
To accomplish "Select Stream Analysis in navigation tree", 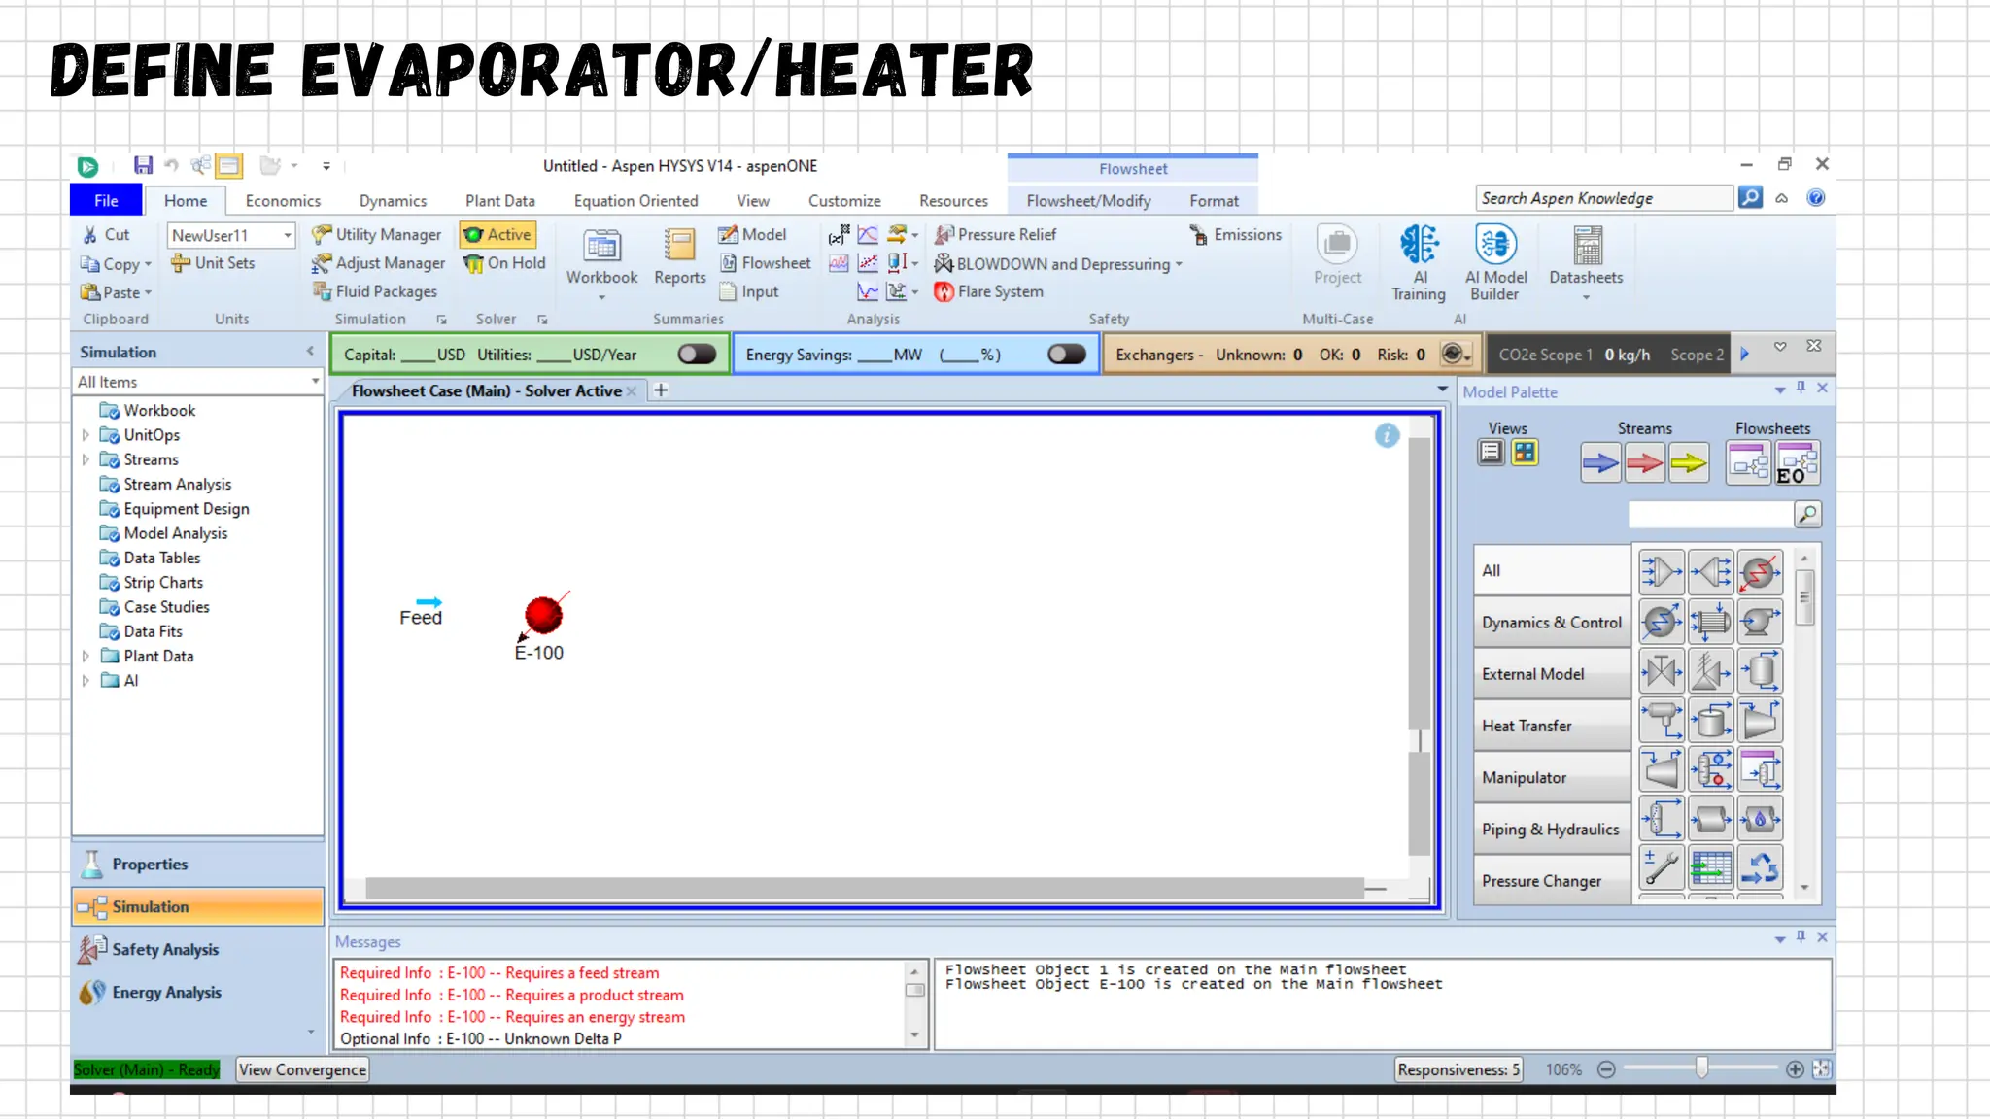I will [177, 484].
